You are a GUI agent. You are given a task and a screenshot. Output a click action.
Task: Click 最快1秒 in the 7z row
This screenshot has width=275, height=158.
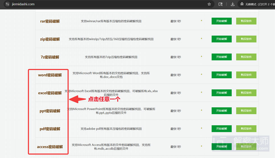click(176, 57)
